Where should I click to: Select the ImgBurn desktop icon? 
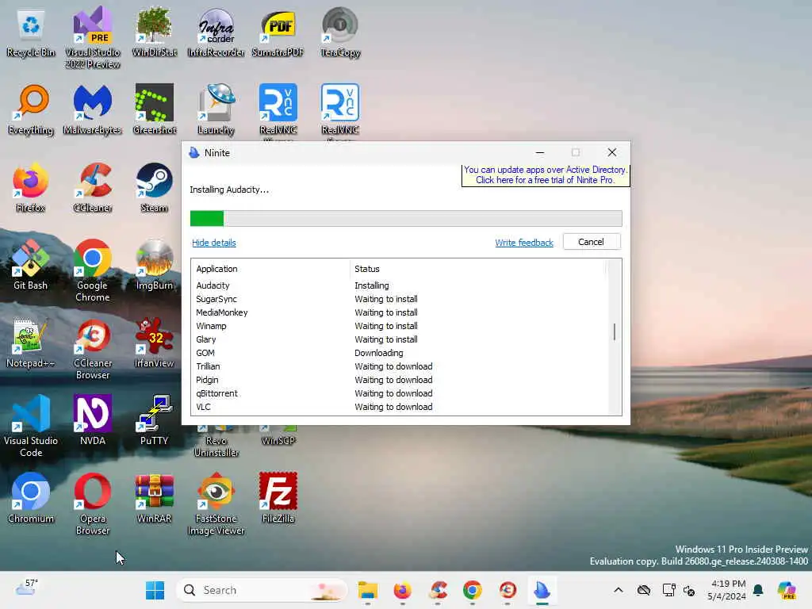point(155,265)
